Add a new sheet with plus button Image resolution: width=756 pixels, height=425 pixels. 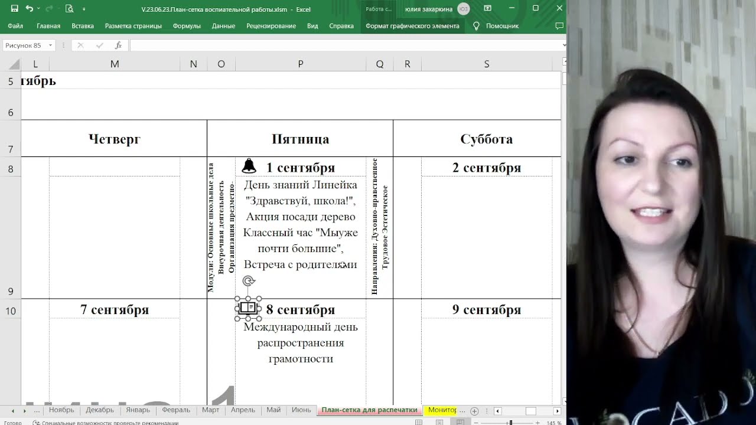click(x=474, y=411)
